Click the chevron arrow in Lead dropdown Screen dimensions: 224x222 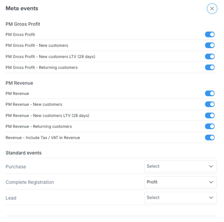(x=211, y=198)
